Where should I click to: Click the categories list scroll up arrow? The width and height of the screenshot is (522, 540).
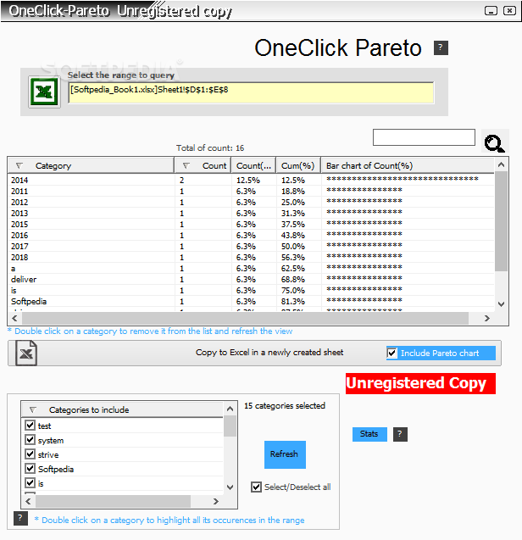pyautogui.click(x=230, y=409)
